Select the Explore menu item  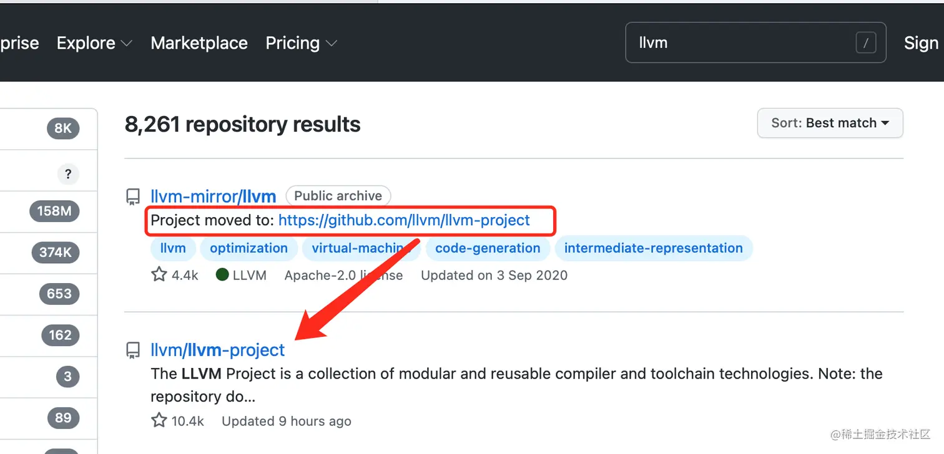point(86,43)
